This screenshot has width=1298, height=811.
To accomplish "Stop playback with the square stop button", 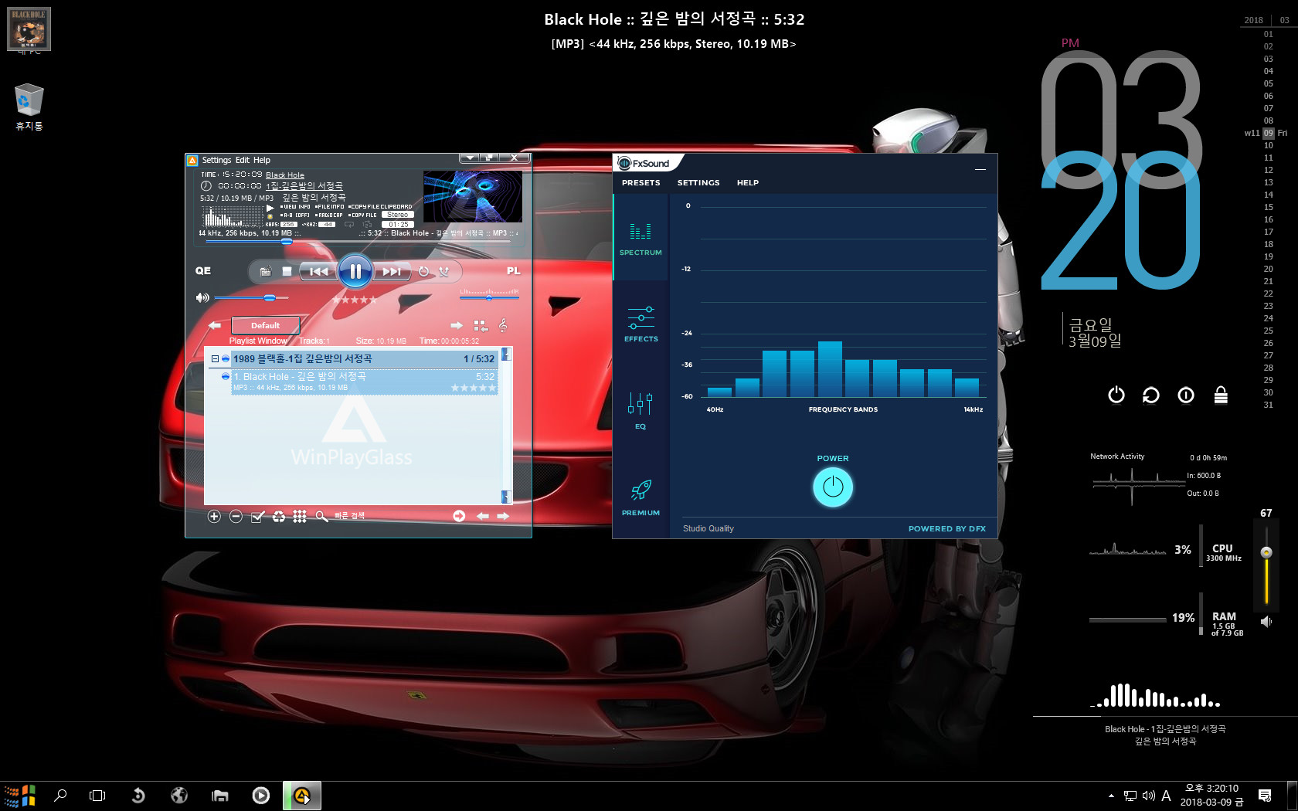I will pyautogui.click(x=287, y=271).
